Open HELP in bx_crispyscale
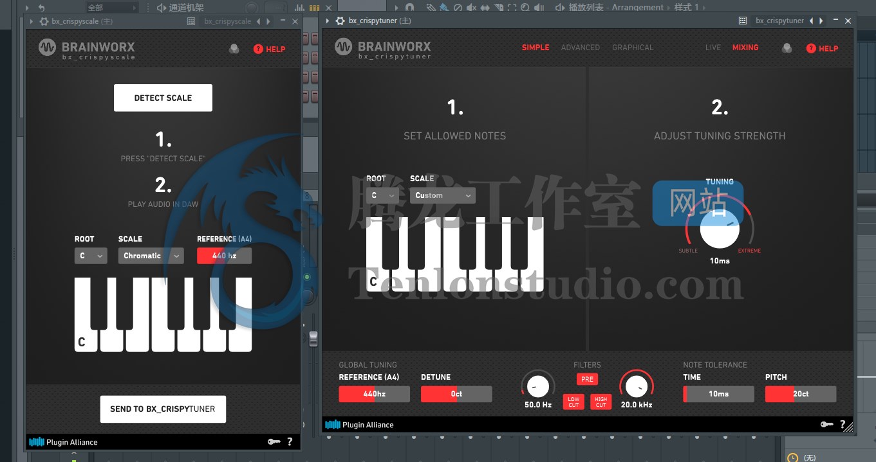This screenshot has width=876, height=462. [x=269, y=49]
